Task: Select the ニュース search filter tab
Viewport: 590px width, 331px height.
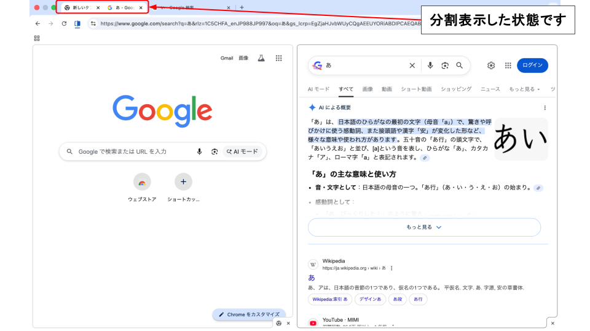Action: click(490, 89)
